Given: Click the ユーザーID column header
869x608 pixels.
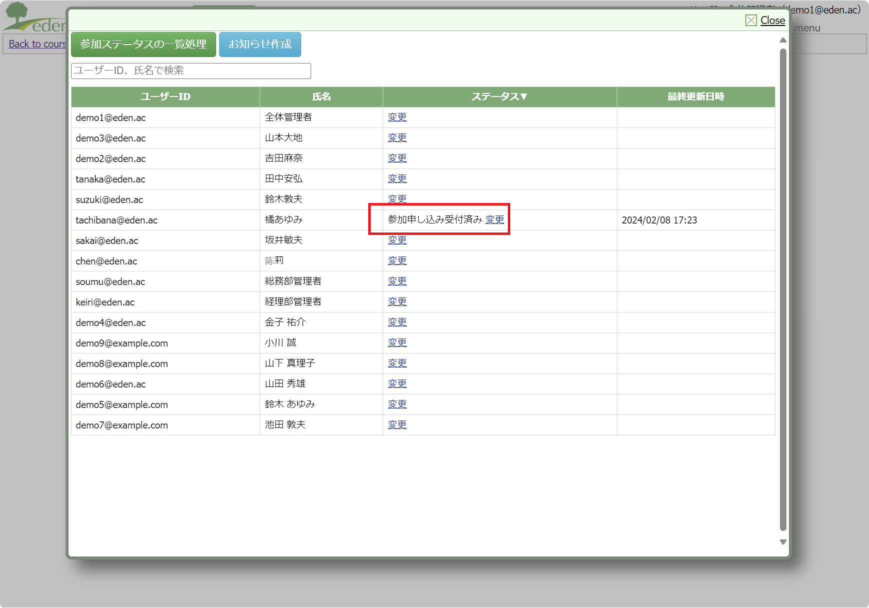Looking at the screenshot, I should pos(166,97).
